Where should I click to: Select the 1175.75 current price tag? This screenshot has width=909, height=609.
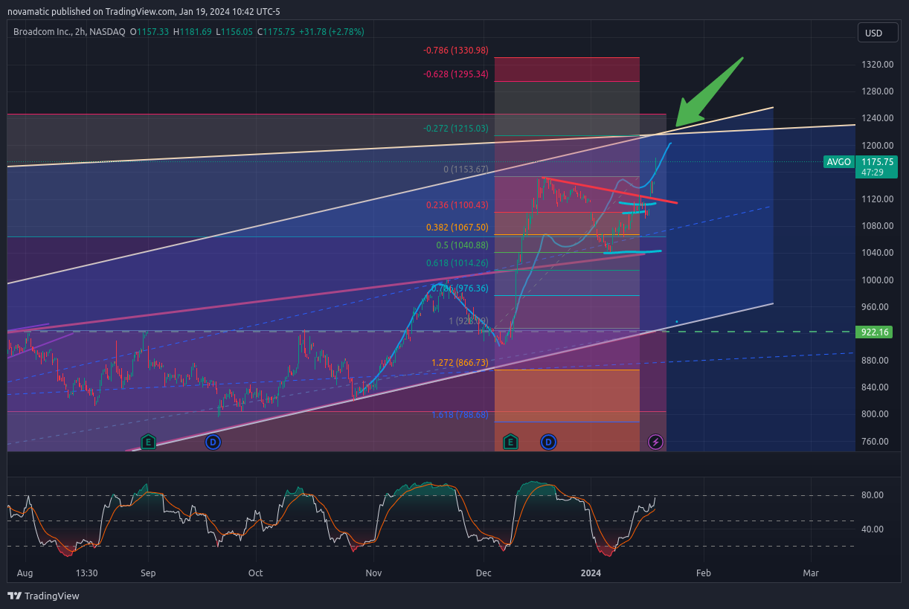click(x=878, y=167)
